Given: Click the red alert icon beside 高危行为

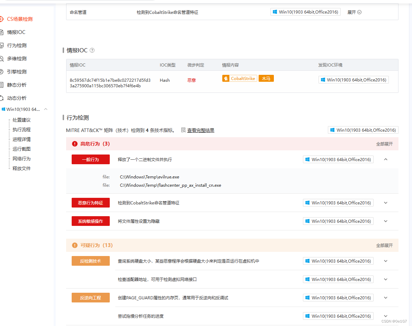Looking at the screenshot, I should 75,144.
